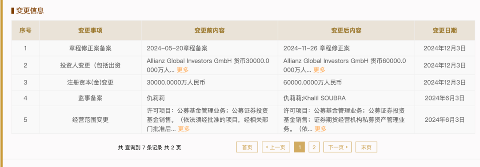Expand 更多 in row 2 变更后内容
Screen dimensions: 480x167
coord(320,70)
